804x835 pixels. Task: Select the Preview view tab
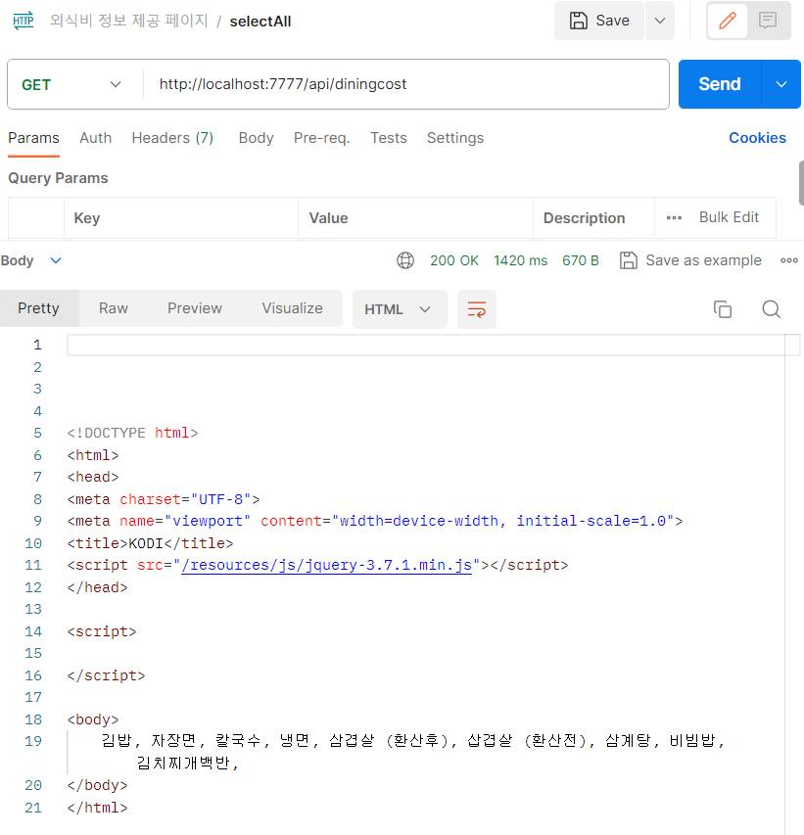[195, 308]
